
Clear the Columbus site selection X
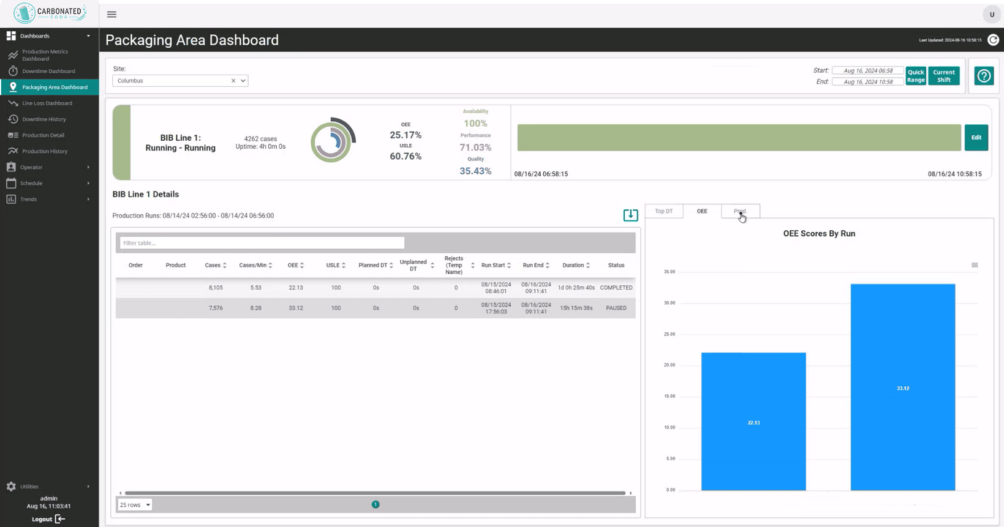pyautogui.click(x=233, y=81)
